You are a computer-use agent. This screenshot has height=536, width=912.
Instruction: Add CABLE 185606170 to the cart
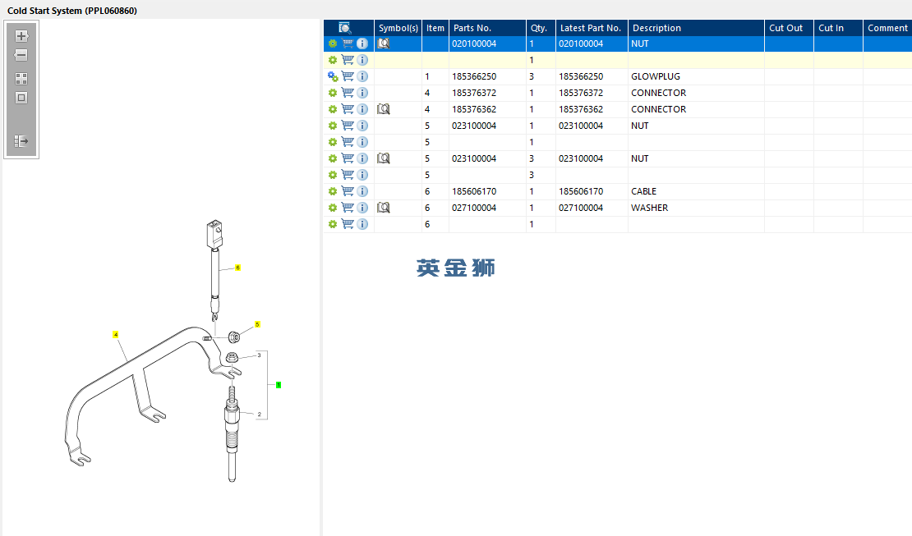click(x=348, y=191)
